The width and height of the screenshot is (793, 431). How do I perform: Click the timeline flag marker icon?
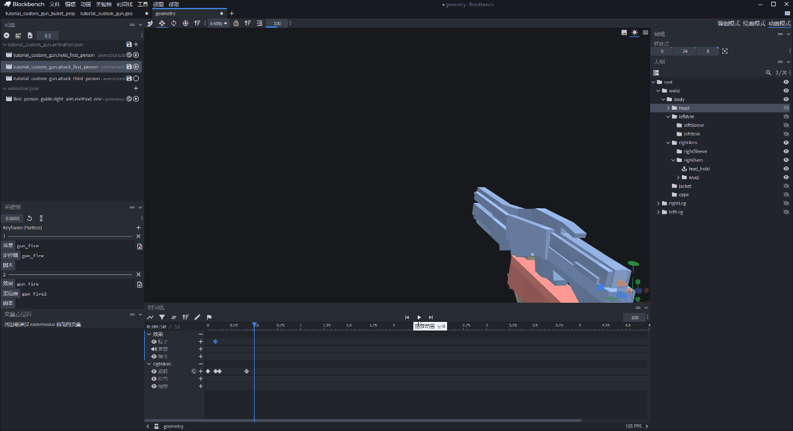point(209,317)
